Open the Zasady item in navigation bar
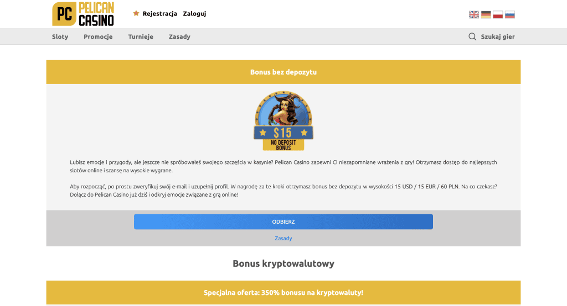567x306 pixels. point(179,36)
